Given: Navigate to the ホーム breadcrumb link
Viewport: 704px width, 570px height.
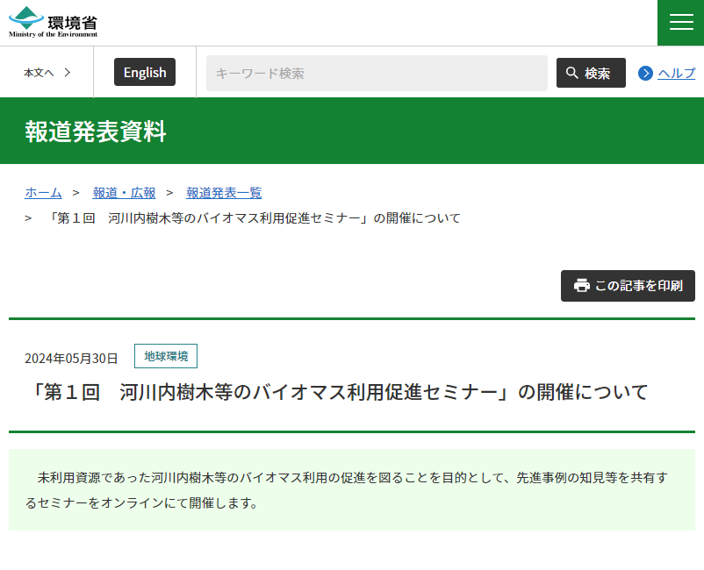Looking at the screenshot, I should click(x=43, y=193).
